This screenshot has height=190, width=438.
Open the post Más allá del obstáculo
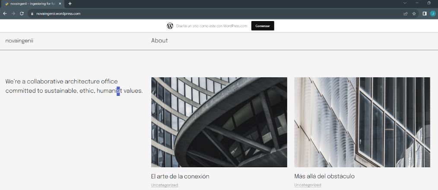pyautogui.click(x=324, y=176)
